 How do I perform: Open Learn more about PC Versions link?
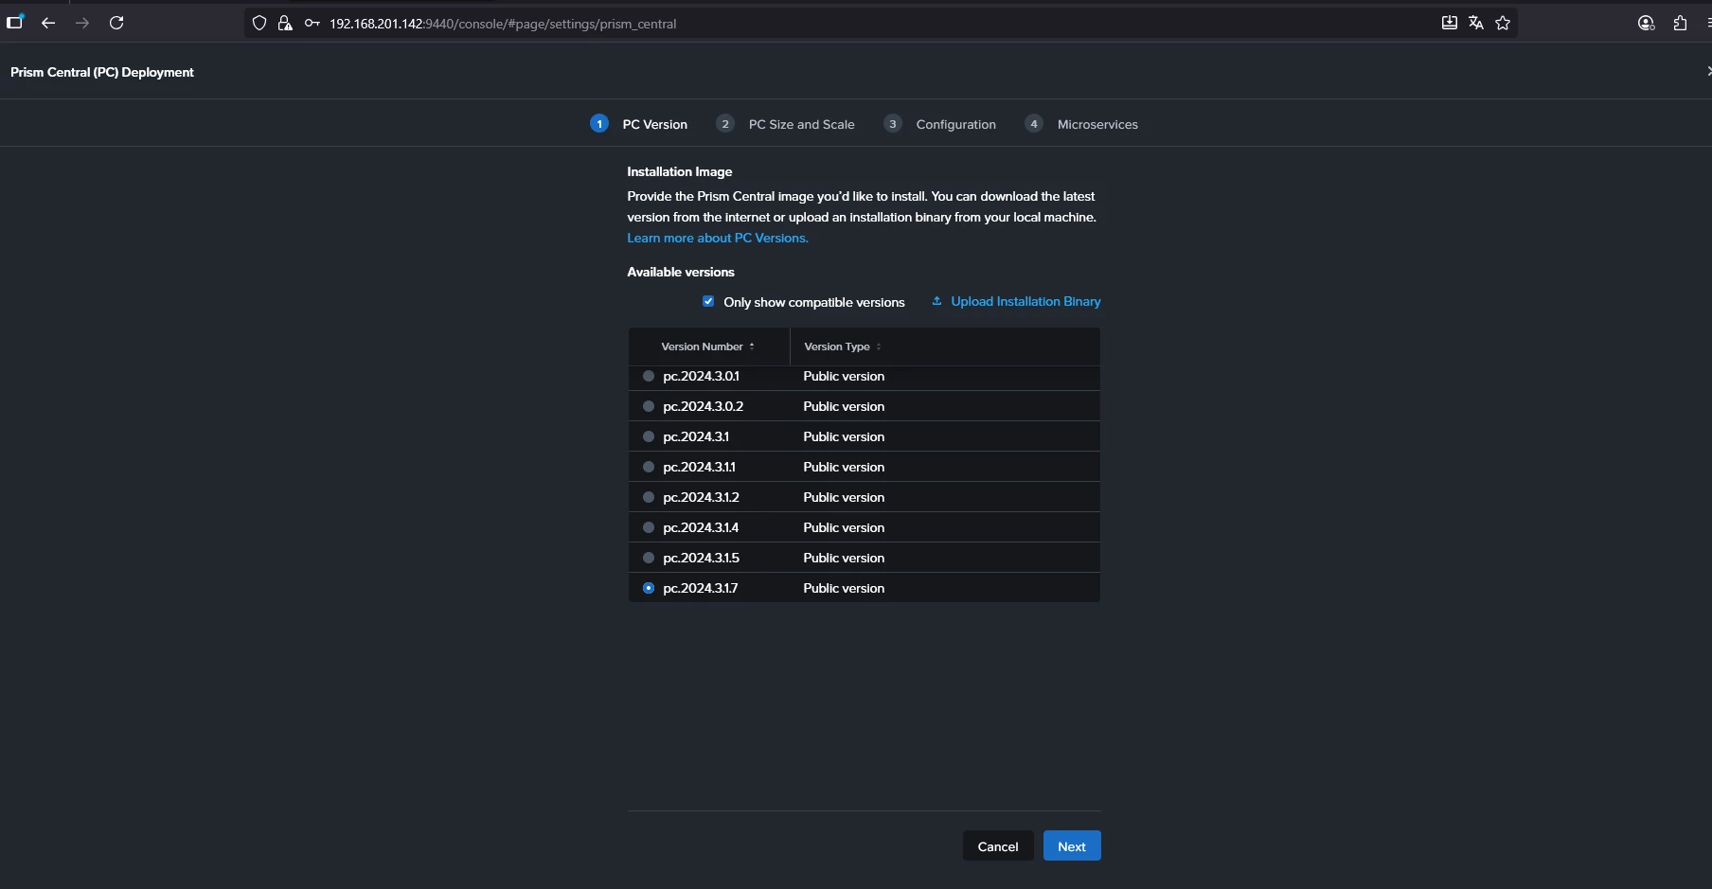pos(718,238)
